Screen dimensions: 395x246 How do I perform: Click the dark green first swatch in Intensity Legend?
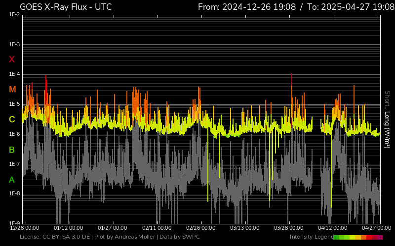336,237
